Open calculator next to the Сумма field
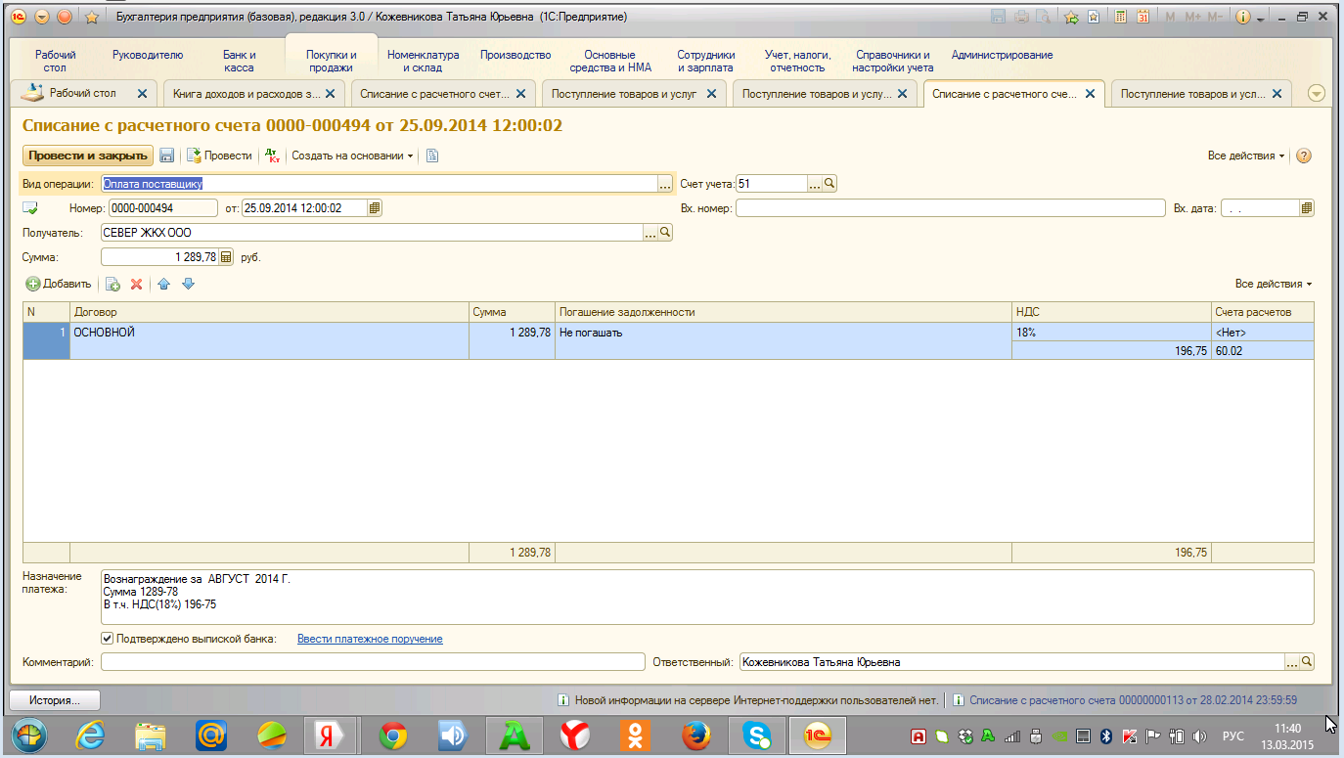This screenshot has height=758, width=1344. click(226, 257)
